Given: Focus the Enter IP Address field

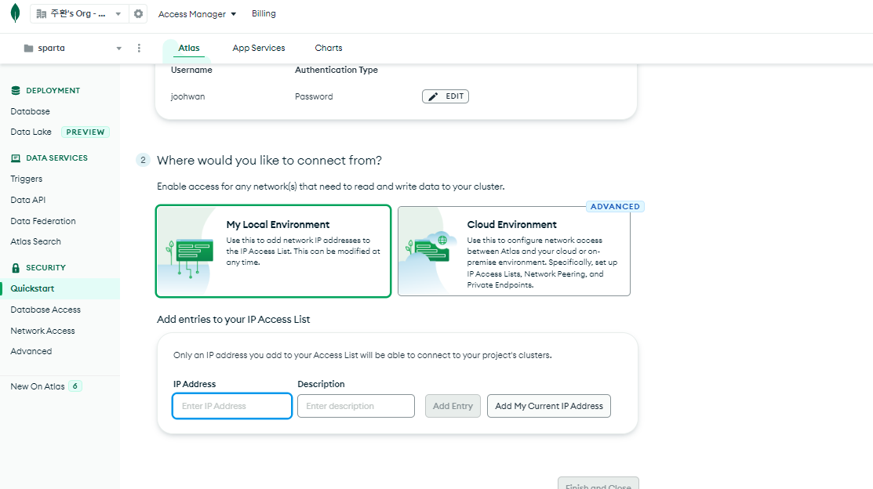Looking at the screenshot, I should click(x=232, y=406).
